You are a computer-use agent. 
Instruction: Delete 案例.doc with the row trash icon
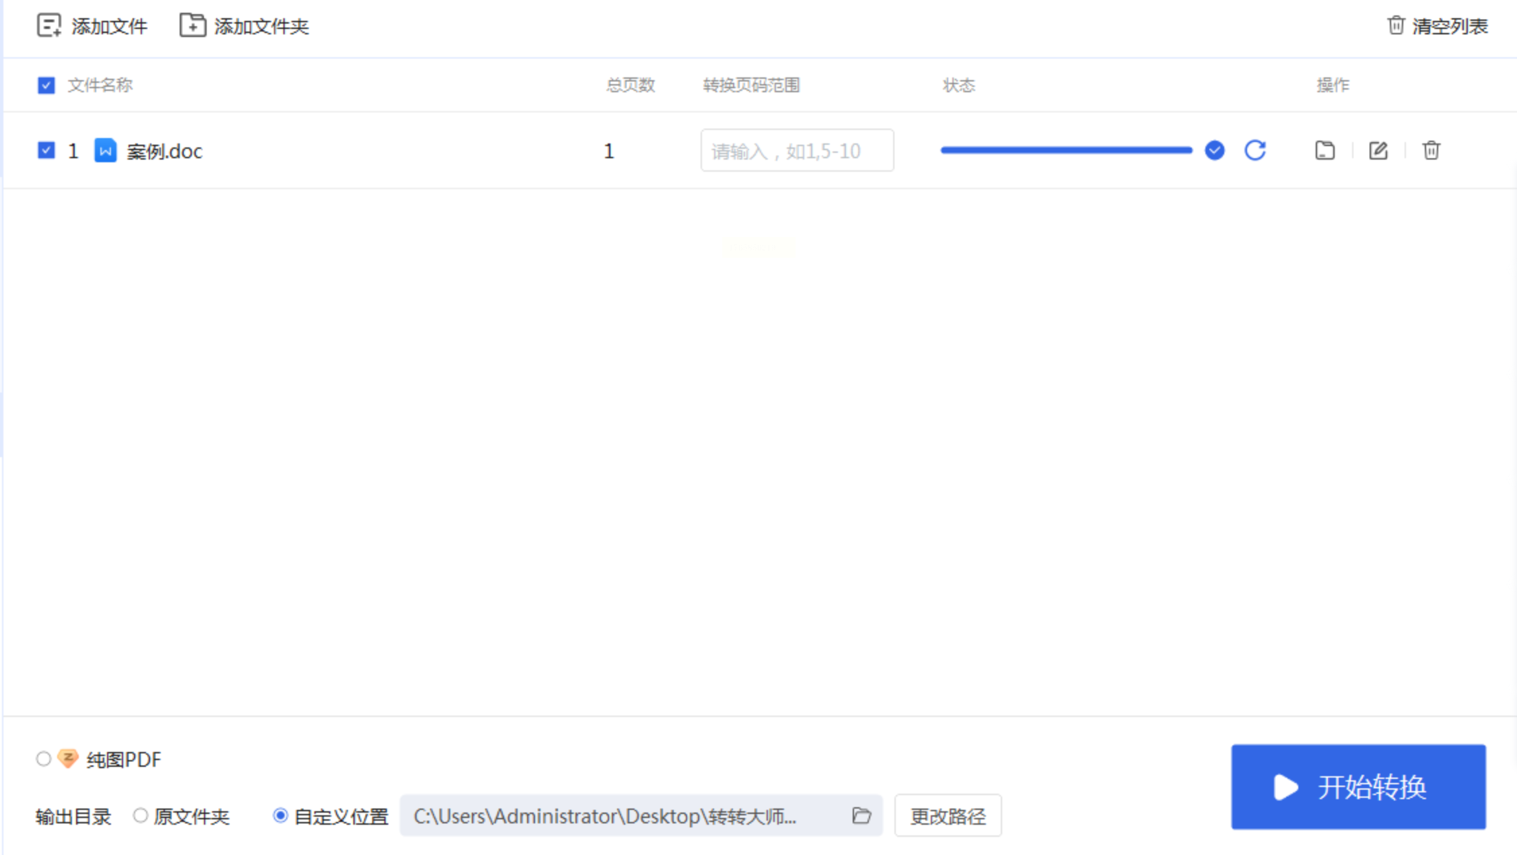1432,150
